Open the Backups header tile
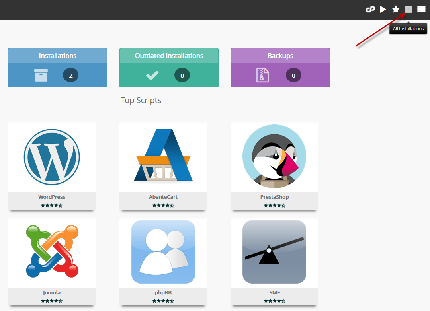This screenshot has width=430, height=311. 280,56
